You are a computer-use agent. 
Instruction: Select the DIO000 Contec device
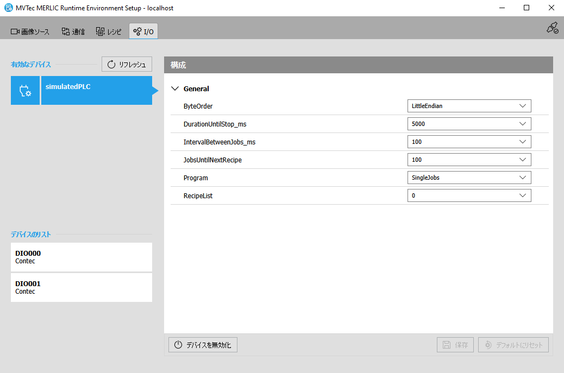[81, 257]
